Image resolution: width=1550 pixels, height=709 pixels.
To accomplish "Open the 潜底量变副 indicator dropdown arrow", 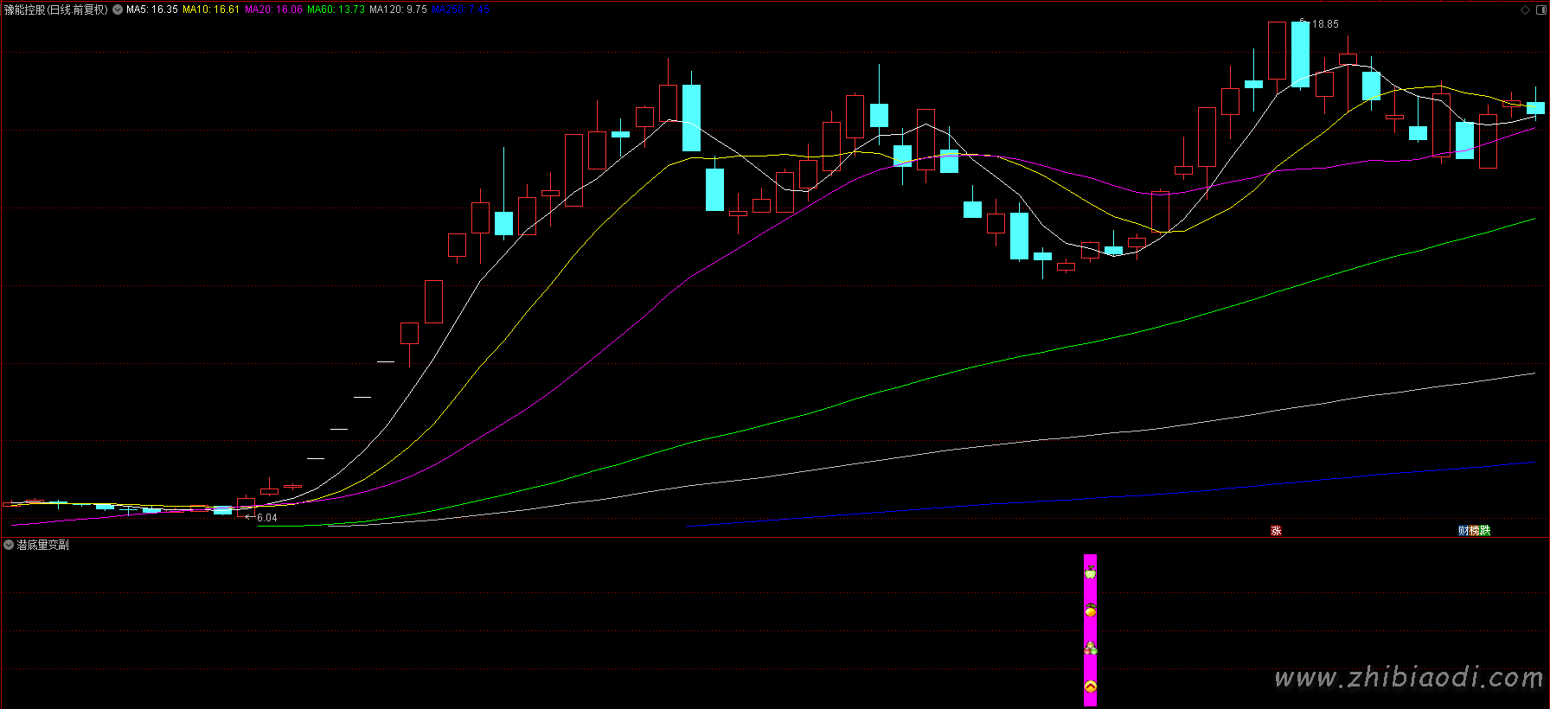I will click(9, 545).
